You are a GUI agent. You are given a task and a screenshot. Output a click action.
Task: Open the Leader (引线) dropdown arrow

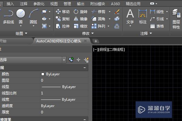[167, 19]
